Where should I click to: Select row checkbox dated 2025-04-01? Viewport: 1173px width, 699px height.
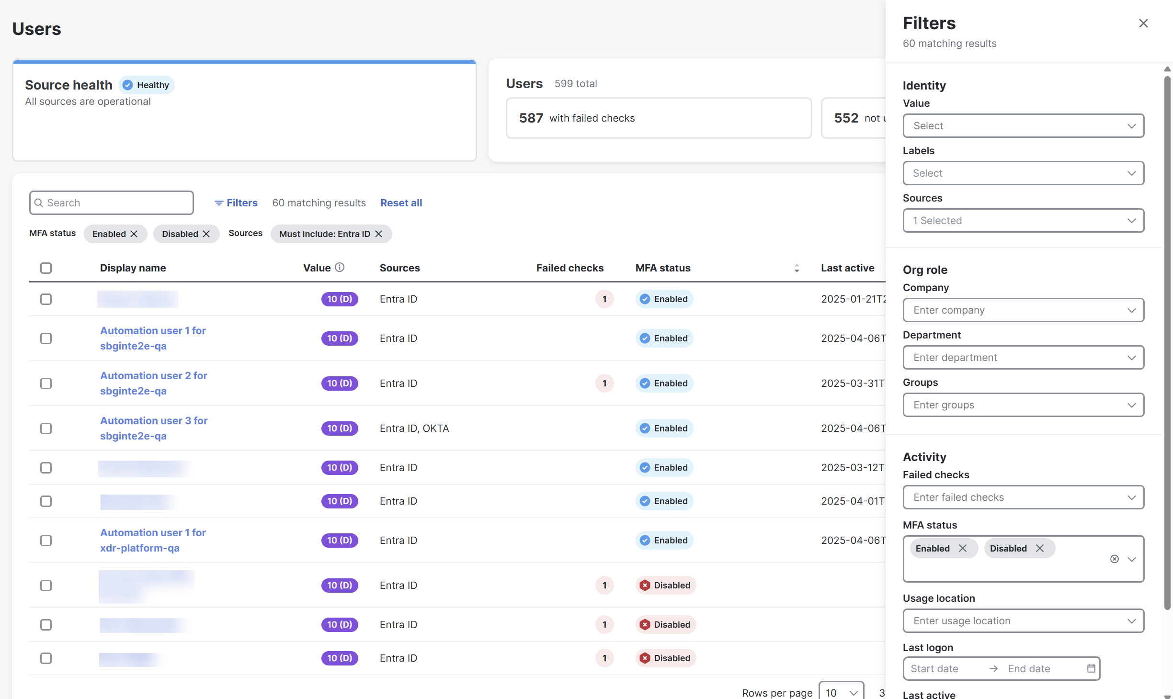[x=46, y=501]
